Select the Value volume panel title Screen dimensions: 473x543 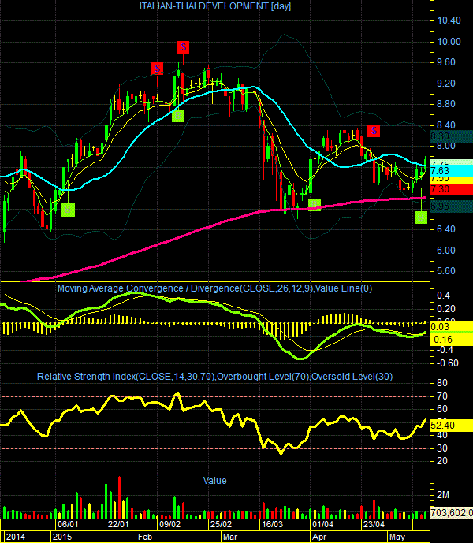[215, 481]
